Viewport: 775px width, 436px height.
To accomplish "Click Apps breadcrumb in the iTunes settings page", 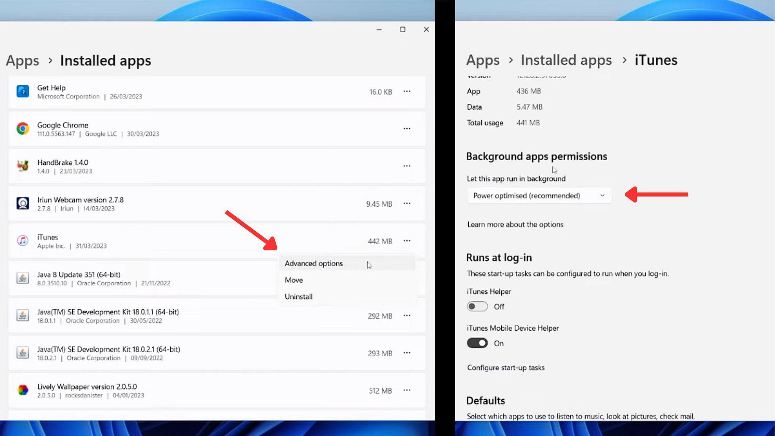I will pos(483,60).
